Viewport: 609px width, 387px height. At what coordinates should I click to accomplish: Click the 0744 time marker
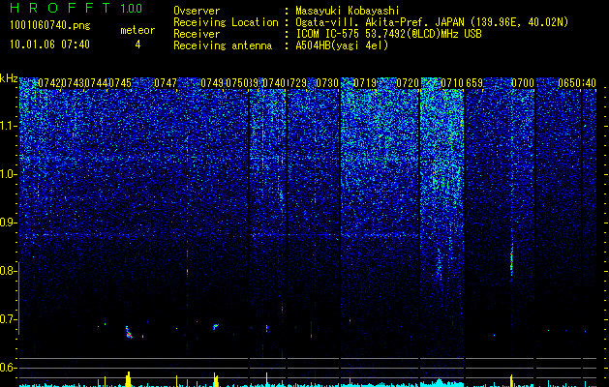[96, 83]
